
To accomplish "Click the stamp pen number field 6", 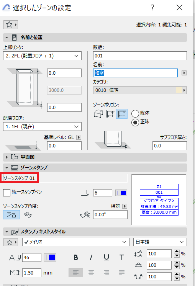I will point(103,193).
